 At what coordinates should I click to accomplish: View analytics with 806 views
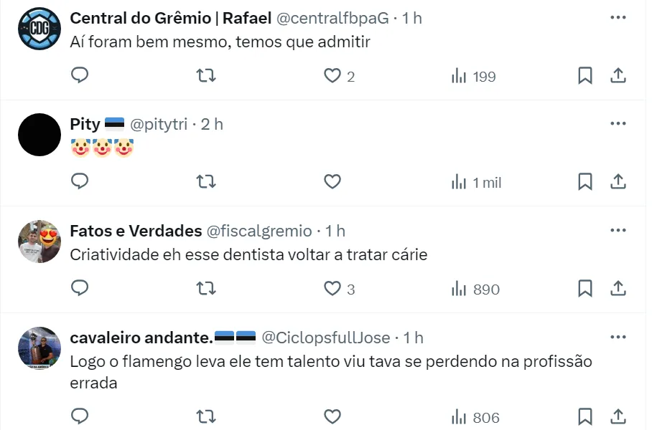475,416
